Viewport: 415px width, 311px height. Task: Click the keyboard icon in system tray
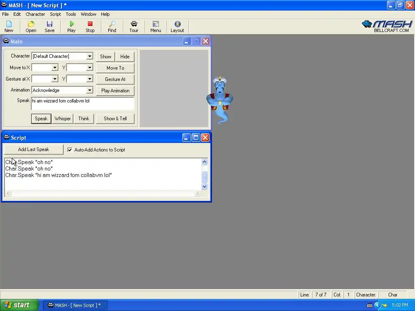click(x=370, y=305)
